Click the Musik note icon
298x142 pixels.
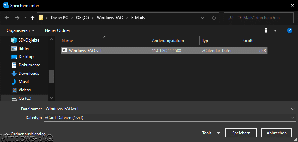pos(14,82)
